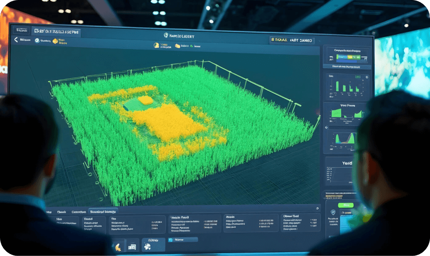Viewport: 430px width, 256px height.
Task: Toggle the small circle at bottom panel's right edge
Action: click(x=317, y=208)
